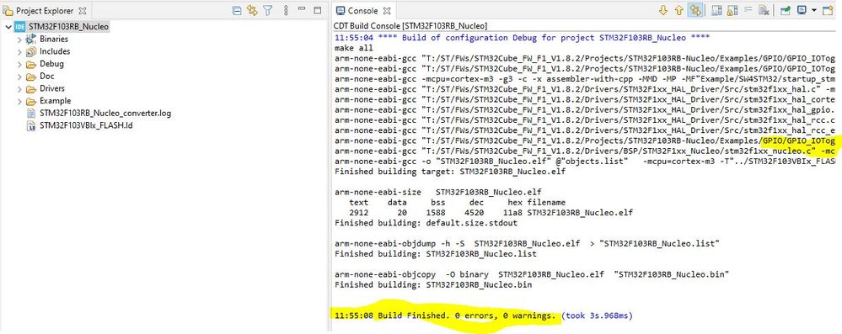Screen dimensions: 842x334
Task: Click 'Finished building: STM32F103RB_Nucleo.list' line
Action: (435, 253)
